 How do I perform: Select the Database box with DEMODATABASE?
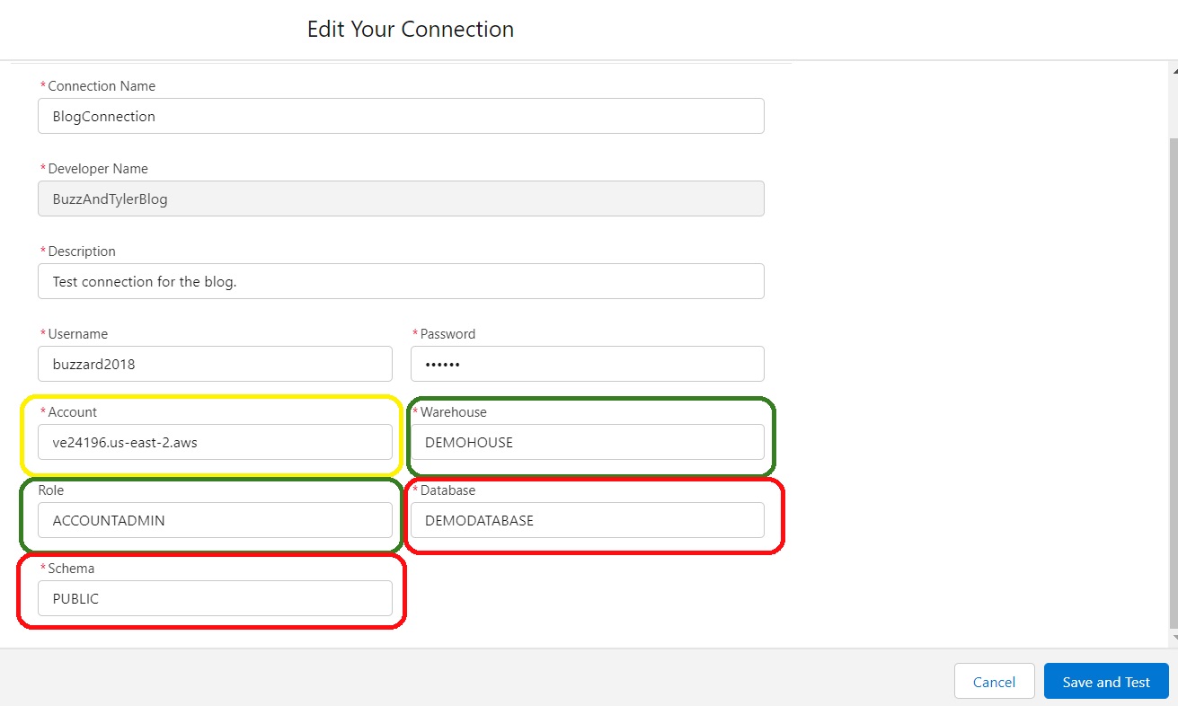click(587, 520)
